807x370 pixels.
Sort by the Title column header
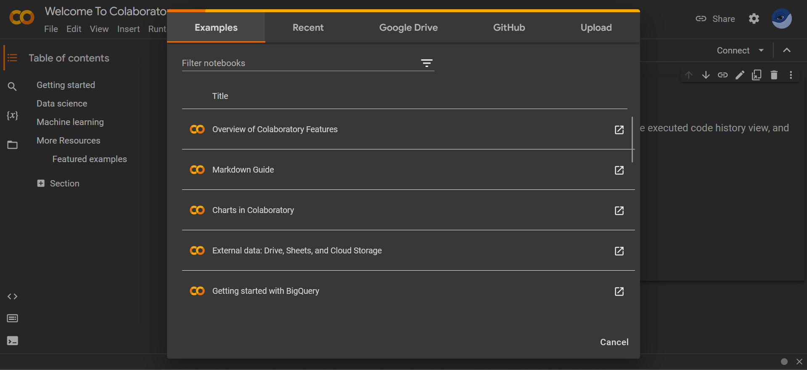click(x=220, y=96)
